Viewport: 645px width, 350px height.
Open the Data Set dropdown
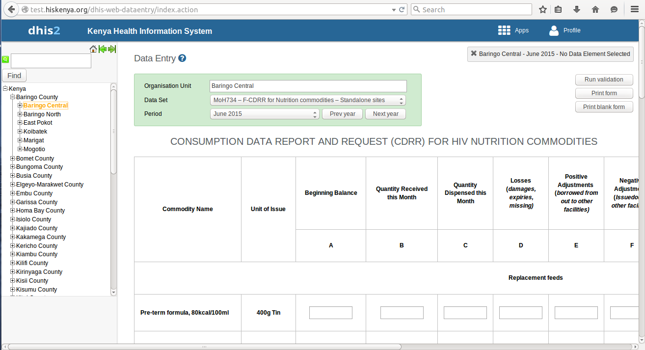tap(308, 100)
